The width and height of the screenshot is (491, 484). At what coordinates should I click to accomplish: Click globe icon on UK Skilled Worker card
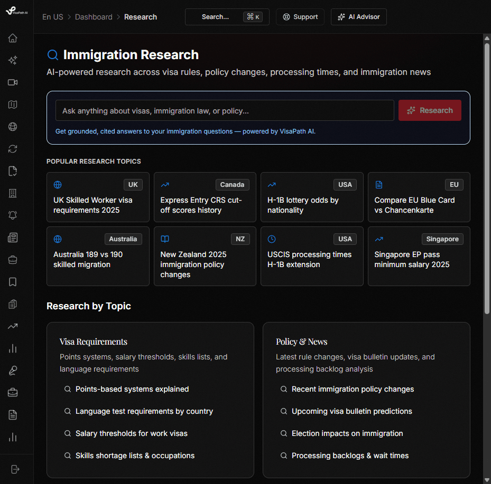click(58, 185)
